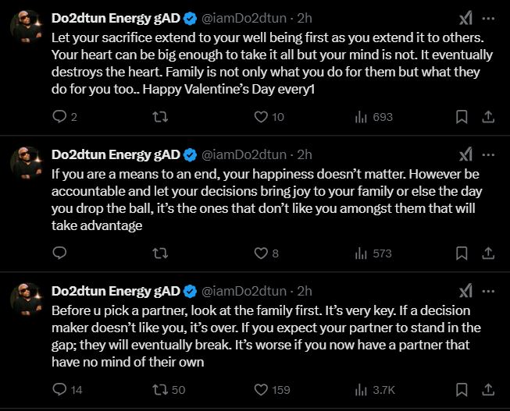Screen dimensions: 510x411
Task: Open Grok icon on the first tweet
Action: point(465,18)
